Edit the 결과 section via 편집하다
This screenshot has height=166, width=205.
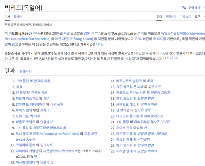click(x=25, y=71)
